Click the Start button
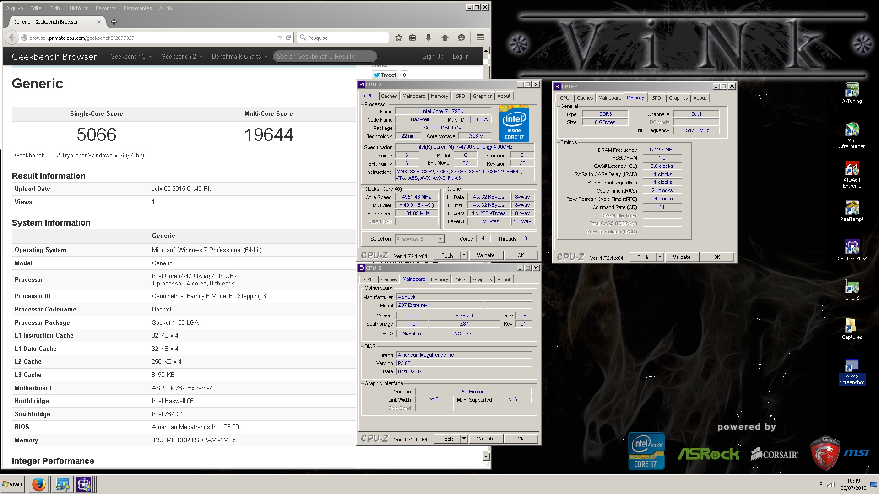This screenshot has width=879, height=494. click(x=13, y=484)
